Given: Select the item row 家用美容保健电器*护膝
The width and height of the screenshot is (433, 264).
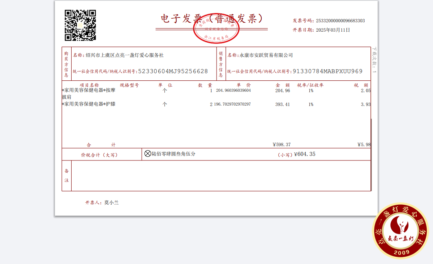Looking at the screenshot, I should pyautogui.click(x=89, y=104).
